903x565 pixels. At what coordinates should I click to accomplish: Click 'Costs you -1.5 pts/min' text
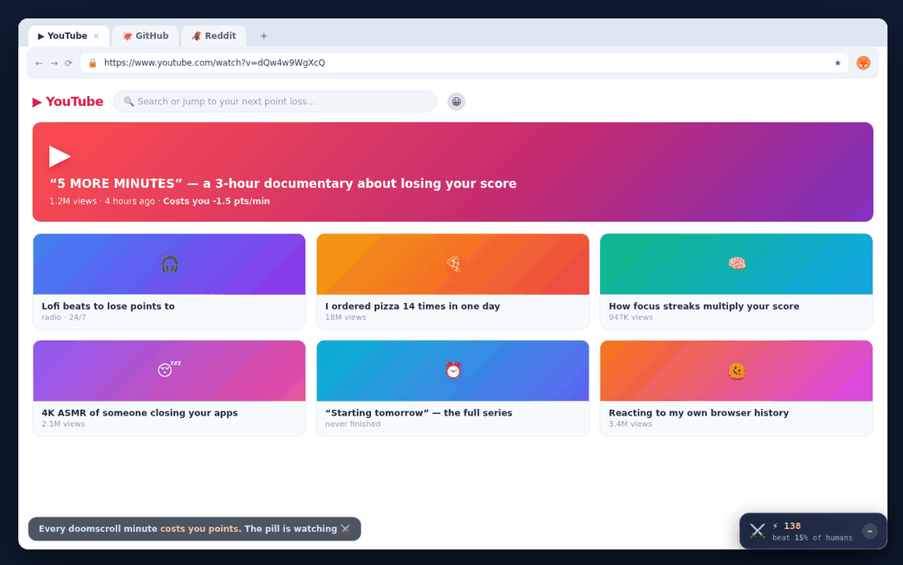[x=217, y=201]
